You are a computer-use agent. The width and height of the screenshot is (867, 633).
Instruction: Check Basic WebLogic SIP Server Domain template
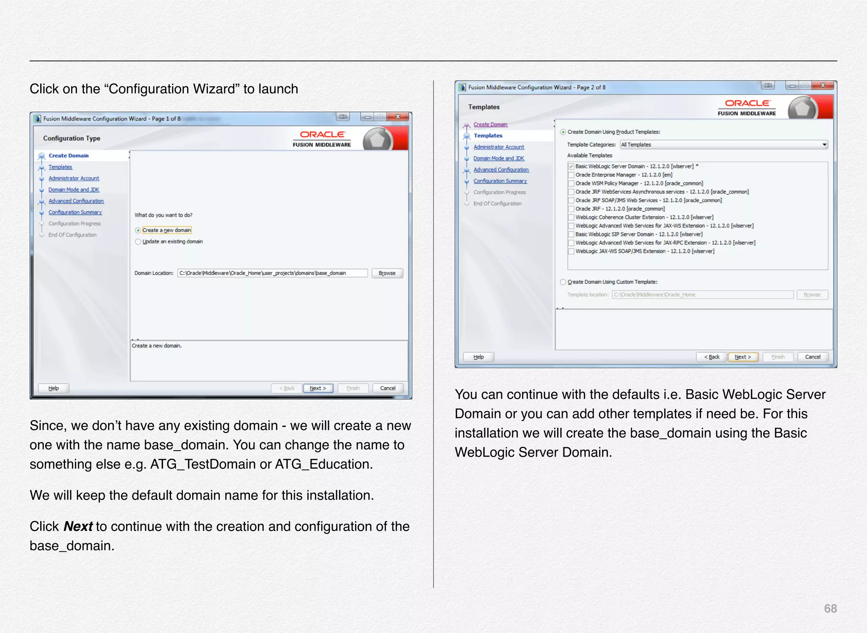(x=571, y=234)
